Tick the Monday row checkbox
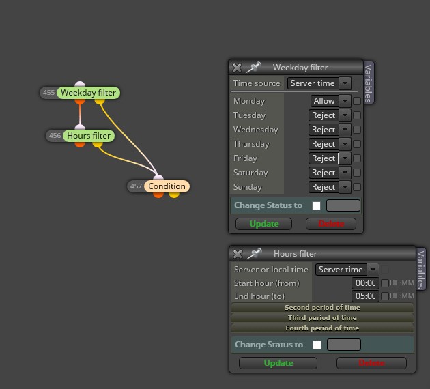 click(x=357, y=101)
